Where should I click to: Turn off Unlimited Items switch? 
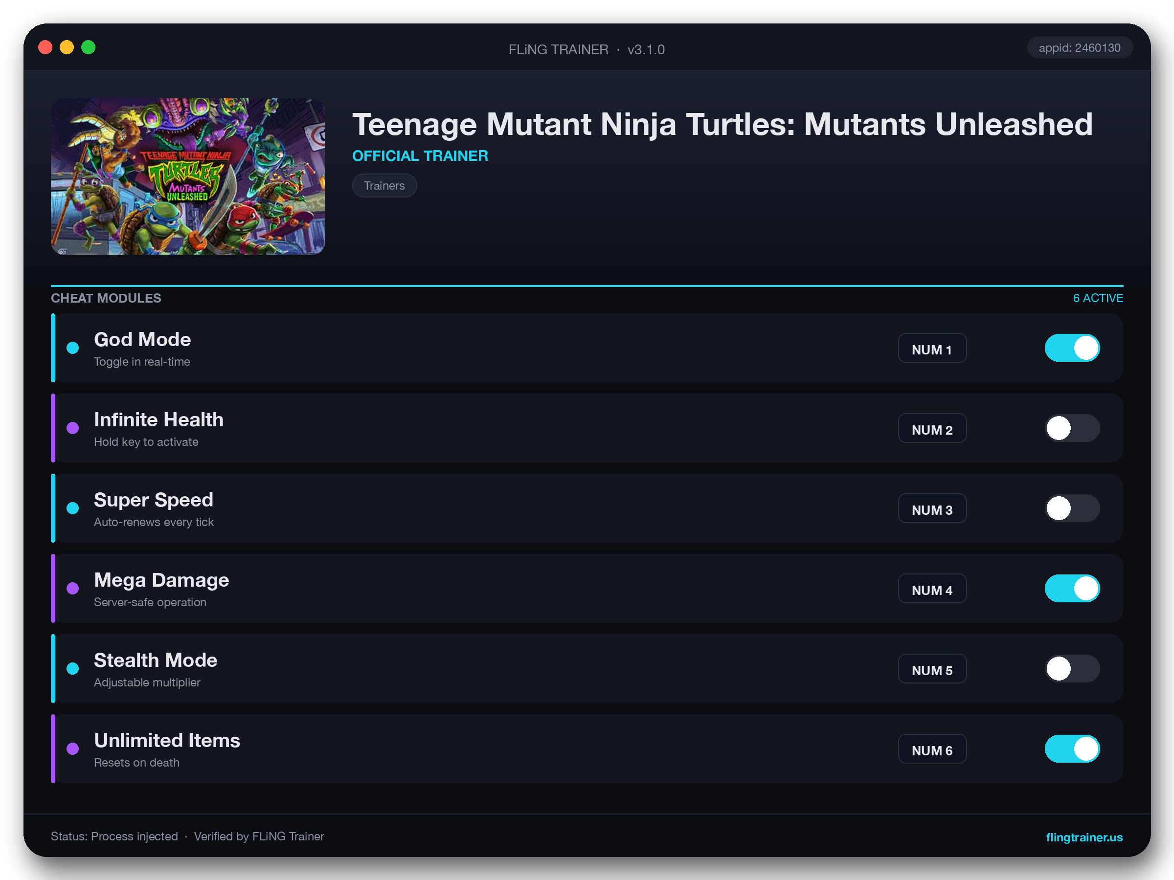tap(1072, 748)
